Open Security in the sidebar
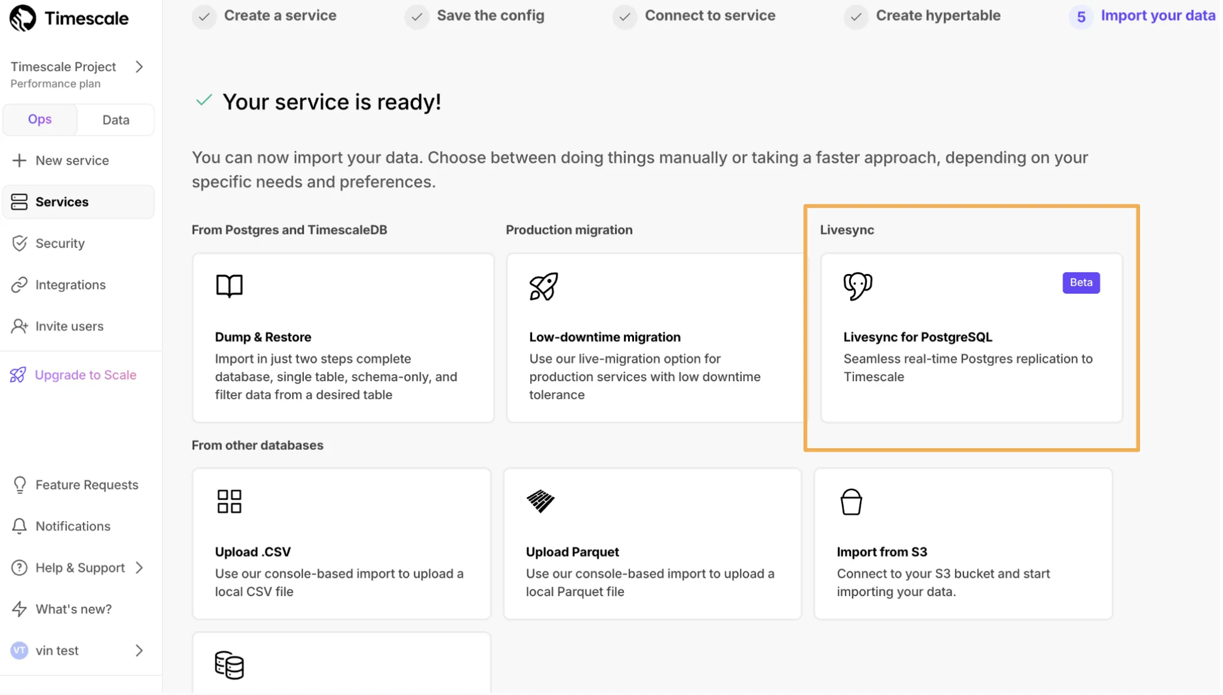 (78, 243)
